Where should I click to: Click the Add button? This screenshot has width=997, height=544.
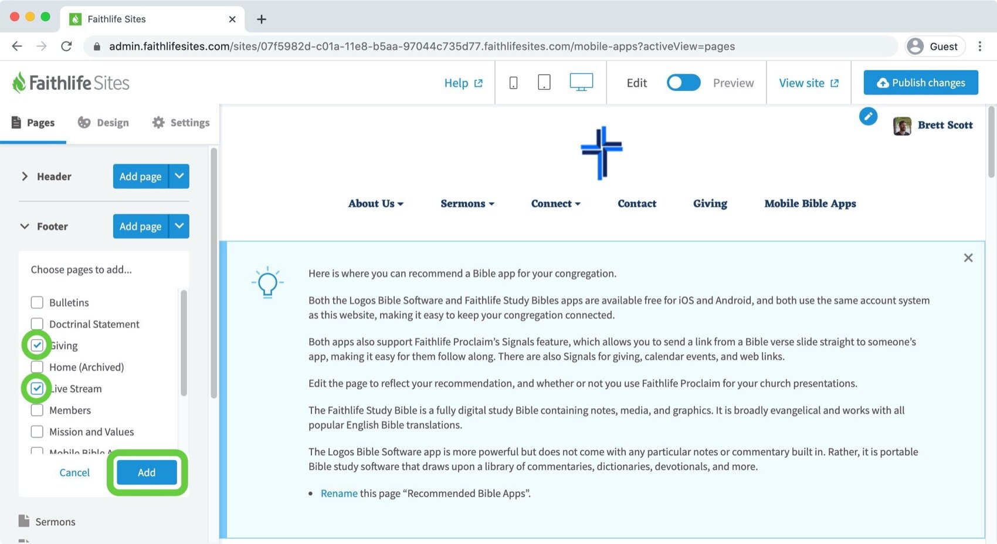(147, 472)
